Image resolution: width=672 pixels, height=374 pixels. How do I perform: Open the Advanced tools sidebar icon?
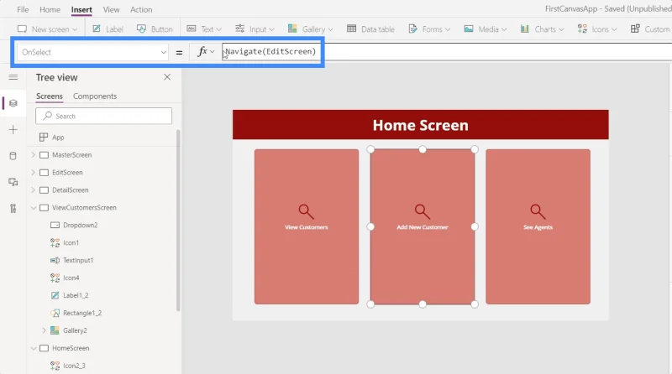(x=13, y=209)
